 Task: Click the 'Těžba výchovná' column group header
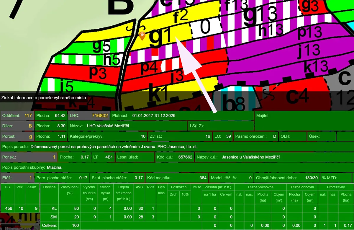point(260,187)
